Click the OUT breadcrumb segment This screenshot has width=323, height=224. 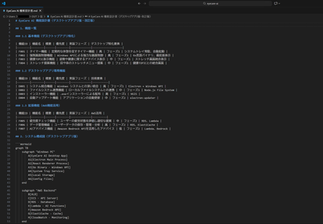pyautogui.click(x=34, y=17)
